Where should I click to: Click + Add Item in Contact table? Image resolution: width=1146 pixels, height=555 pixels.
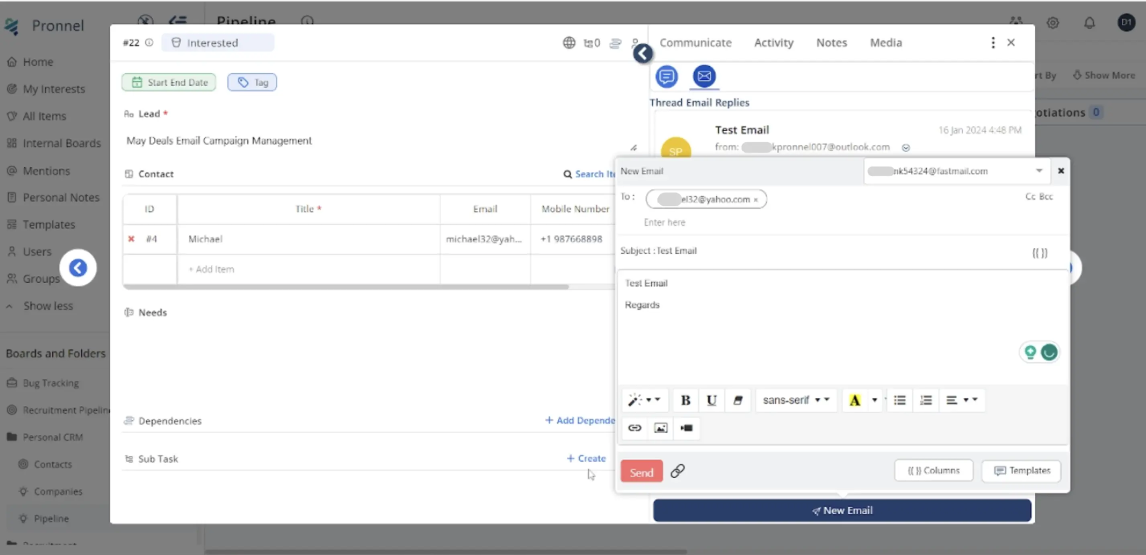click(x=211, y=269)
